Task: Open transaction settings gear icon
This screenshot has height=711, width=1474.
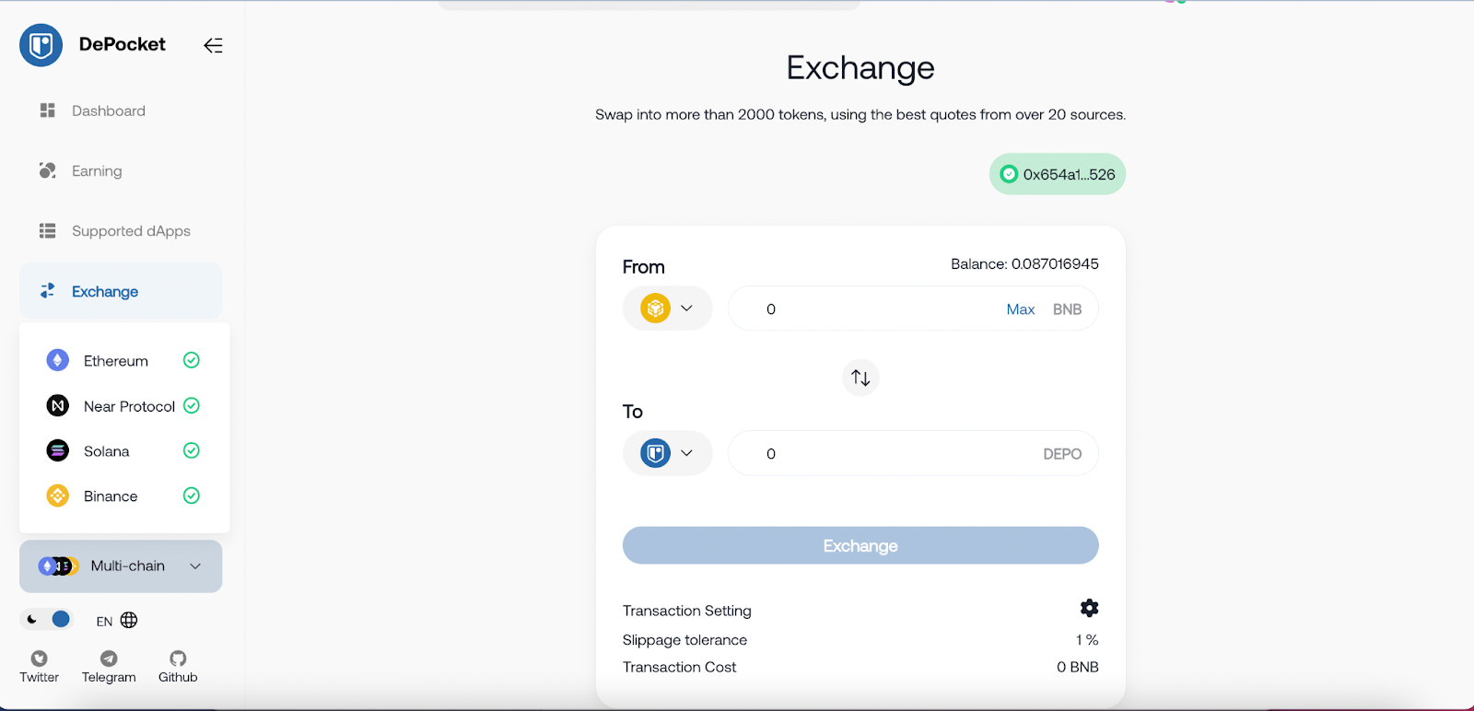Action: [1089, 608]
